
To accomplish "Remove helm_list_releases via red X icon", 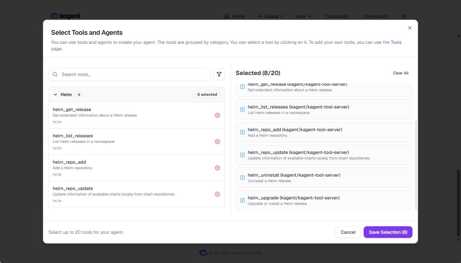I will coord(217,142).
